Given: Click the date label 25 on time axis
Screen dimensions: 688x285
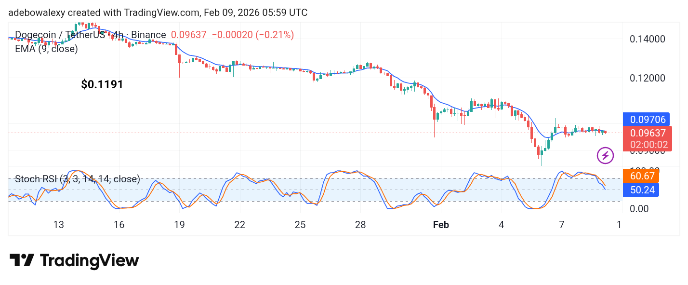Looking at the screenshot, I should pyautogui.click(x=300, y=225).
